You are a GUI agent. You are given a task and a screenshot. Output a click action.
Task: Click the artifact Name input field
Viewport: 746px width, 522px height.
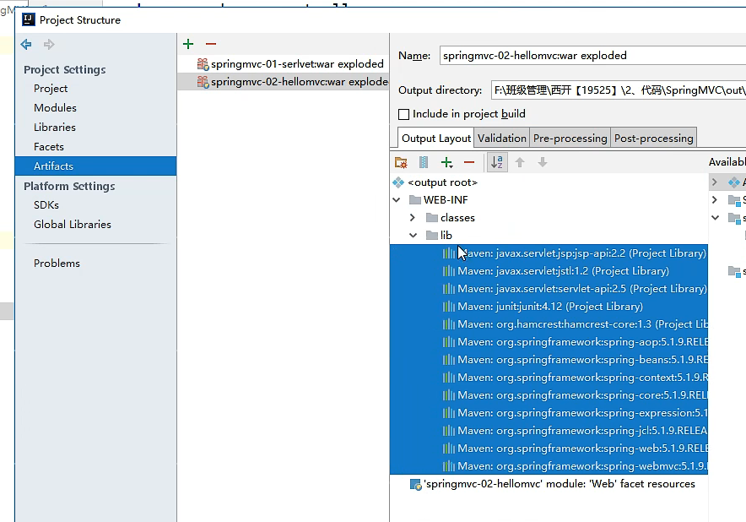[592, 56]
